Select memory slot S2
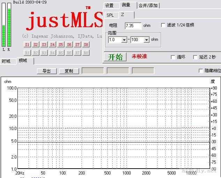Image resolution: width=221 pixels, height=178 pixels. tap(36, 45)
